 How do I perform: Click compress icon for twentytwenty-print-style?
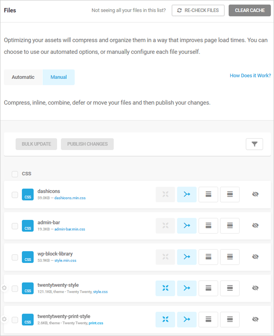(165, 319)
